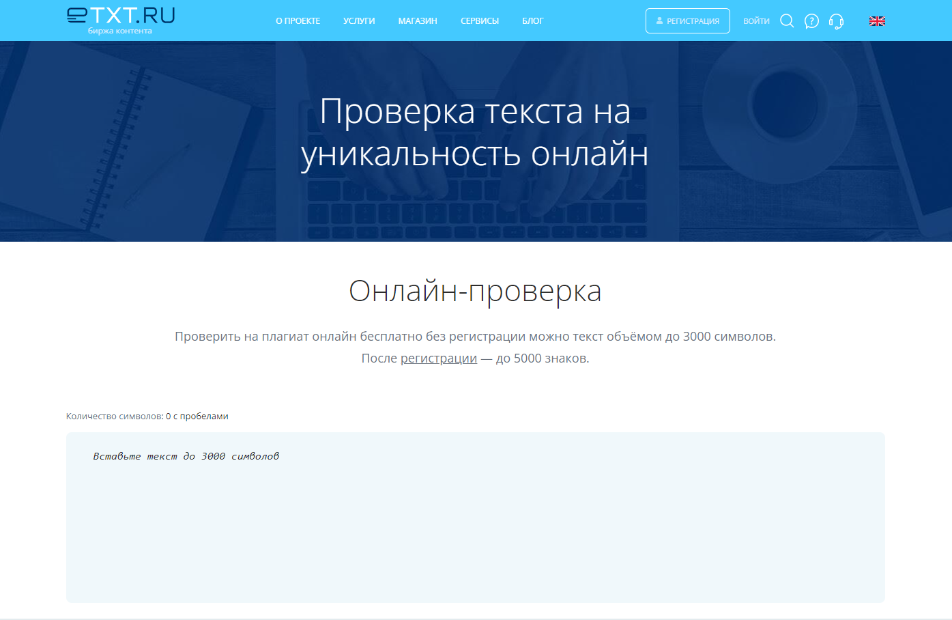952x620 pixels.
Task: Go to the БЛОГ page
Action: 533,21
